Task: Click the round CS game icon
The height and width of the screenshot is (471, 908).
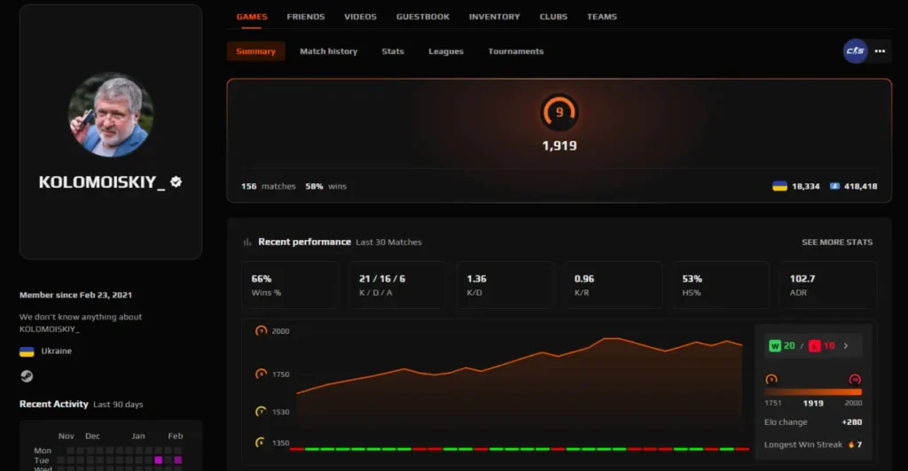Action: point(855,51)
